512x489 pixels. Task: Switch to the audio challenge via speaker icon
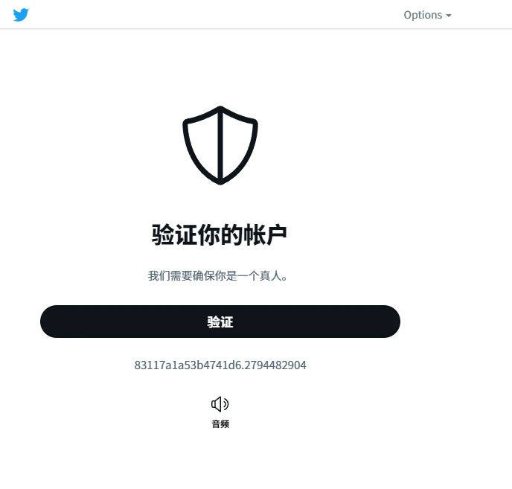tap(220, 404)
